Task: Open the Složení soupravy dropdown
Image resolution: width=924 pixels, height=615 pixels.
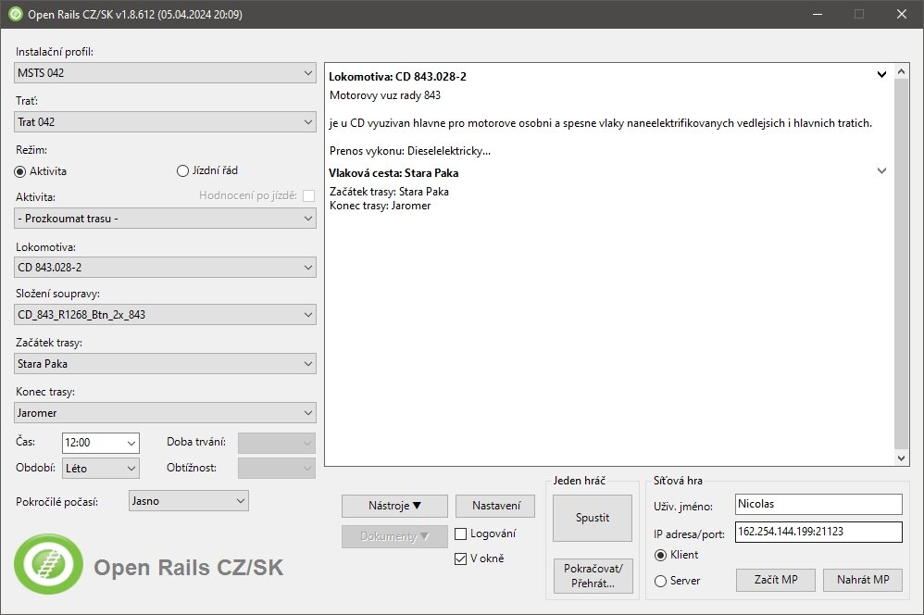Action: [x=165, y=314]
